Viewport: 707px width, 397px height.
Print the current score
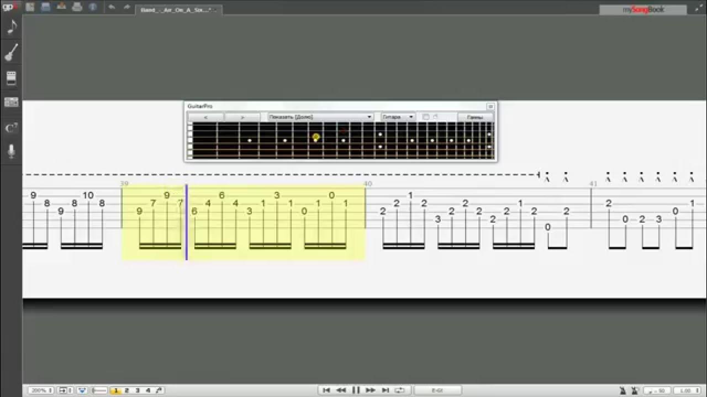[77, 7]
